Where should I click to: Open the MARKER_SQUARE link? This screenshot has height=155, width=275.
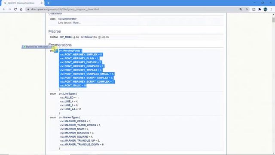tap(74, 137)
